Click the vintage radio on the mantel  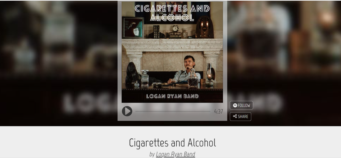(x=204, y=27)
